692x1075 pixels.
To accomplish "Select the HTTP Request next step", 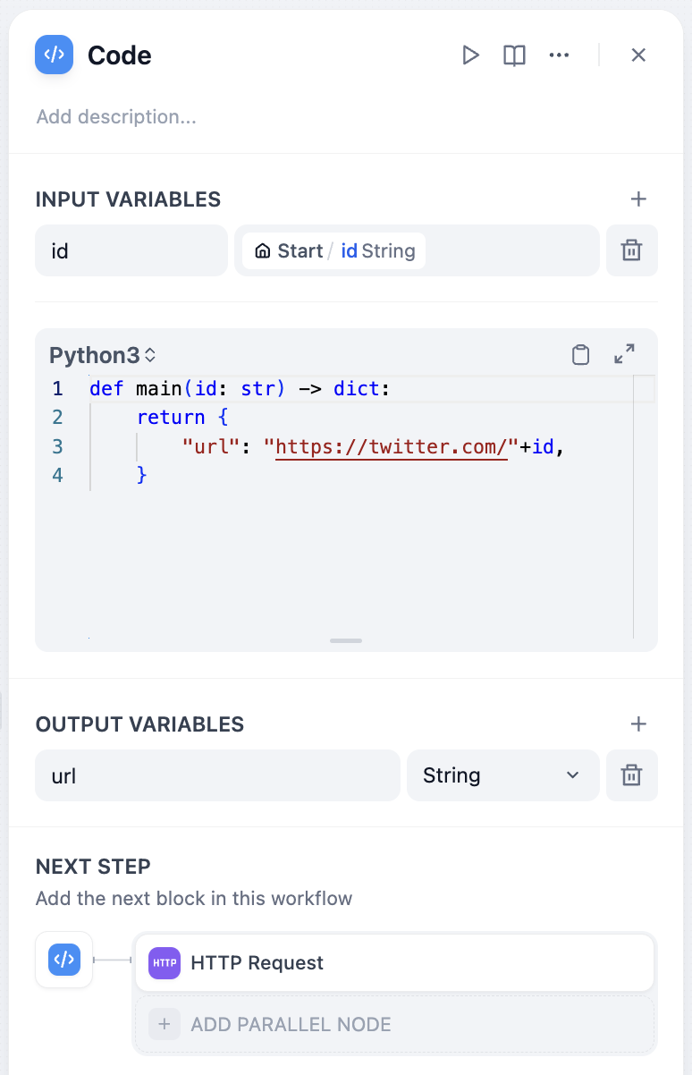I will 394,963.
